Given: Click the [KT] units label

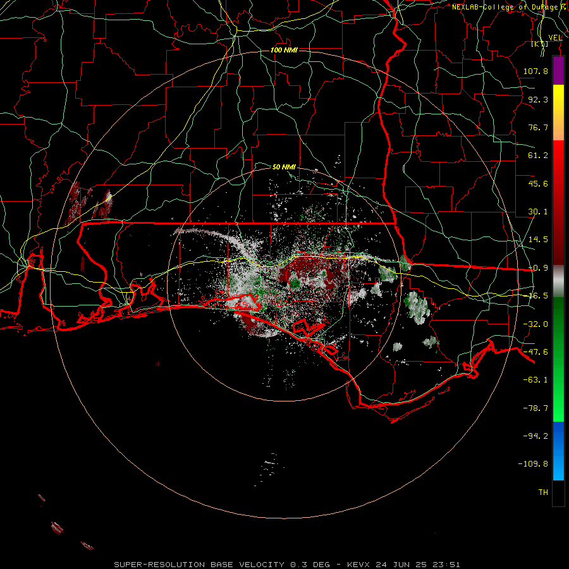Looking at the screenshot, I should [x=540, y=44].
